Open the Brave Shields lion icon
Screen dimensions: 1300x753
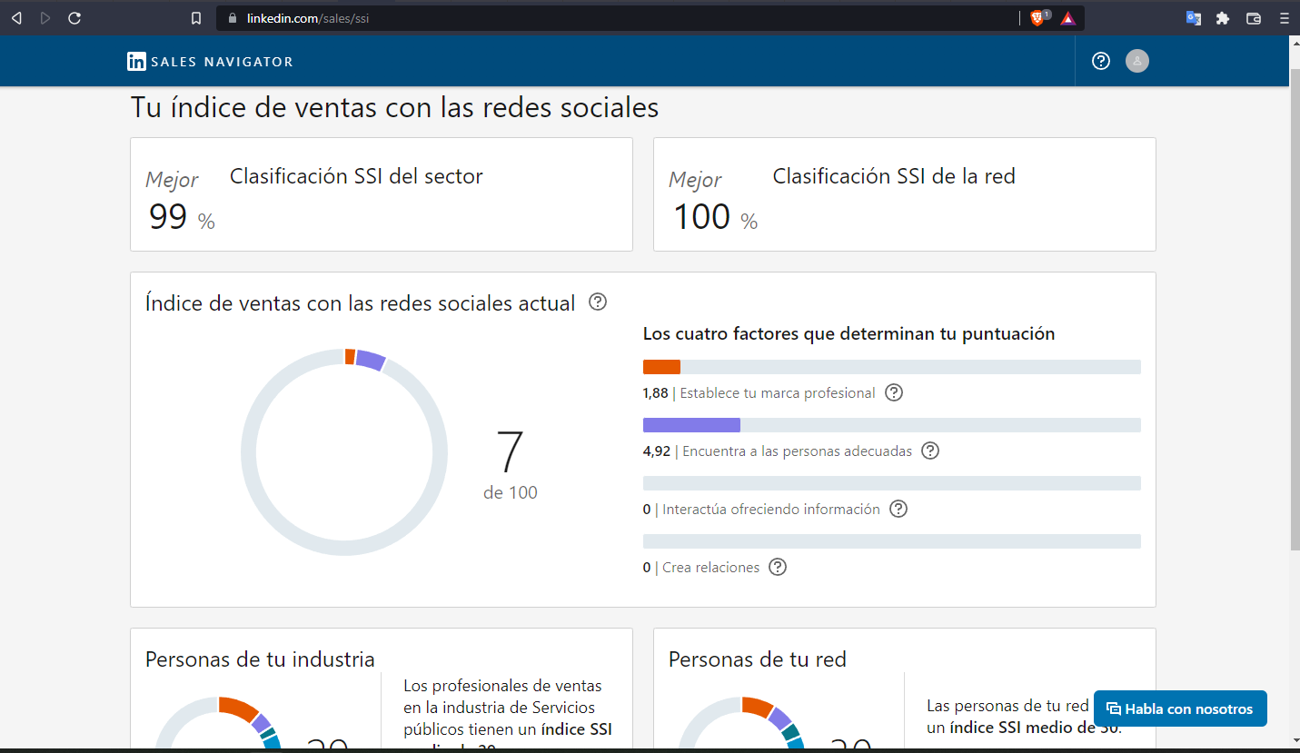point(1039,18)
